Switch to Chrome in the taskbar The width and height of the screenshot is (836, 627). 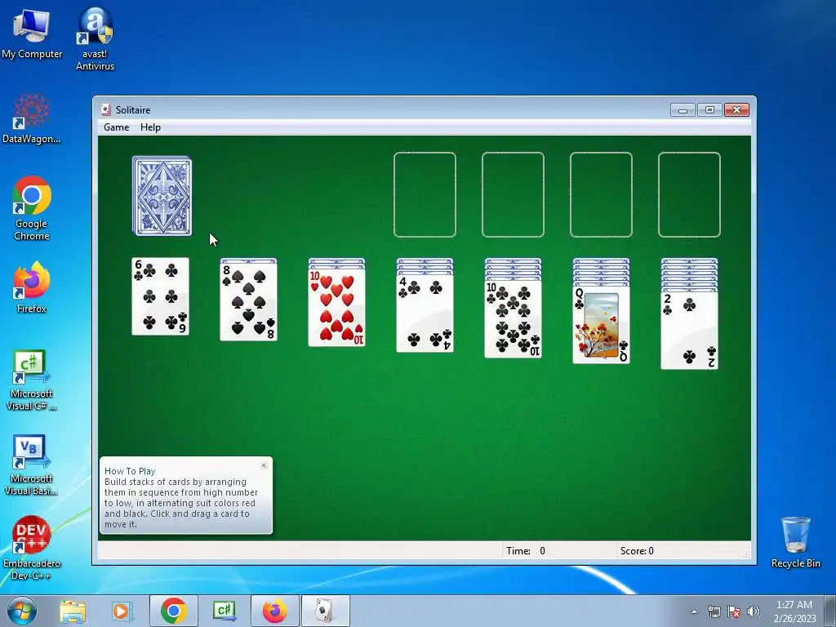click(x=173, y=611)
